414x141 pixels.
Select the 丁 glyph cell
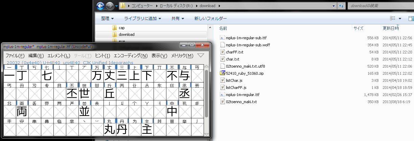coord(22,75)
